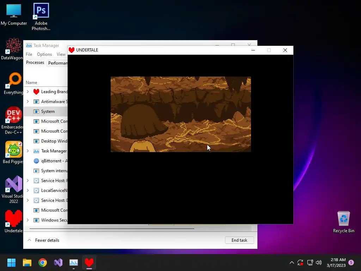Sort by the Name column header
This screenshot has width=361, height=271.
point(31,83)
